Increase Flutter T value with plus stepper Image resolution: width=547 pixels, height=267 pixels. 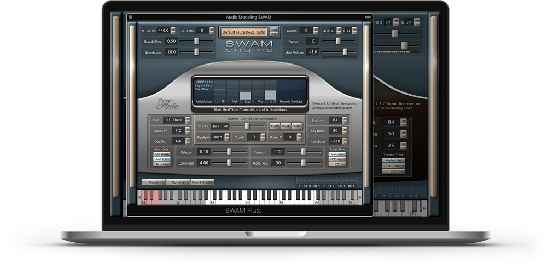(299, 136)
